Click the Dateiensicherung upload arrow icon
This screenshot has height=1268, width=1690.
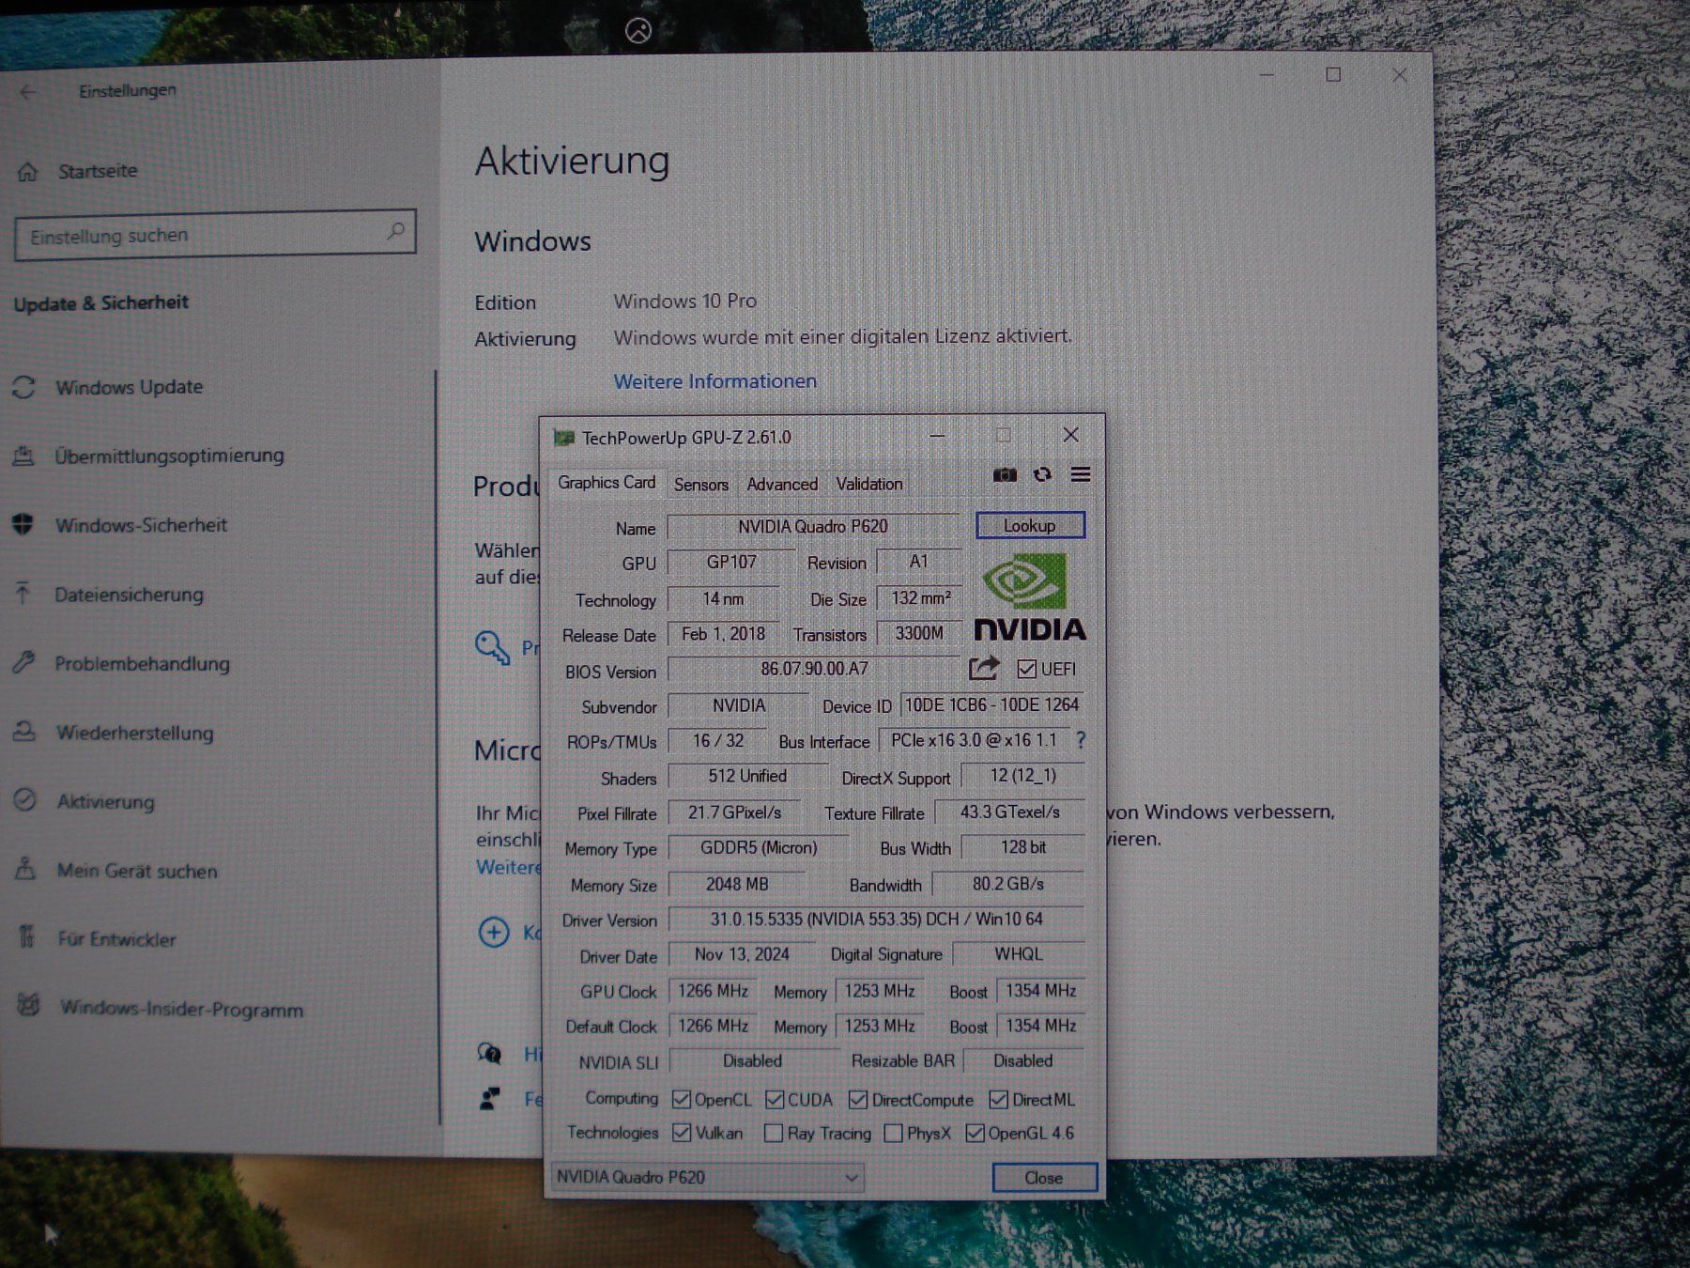click(23, 594)
